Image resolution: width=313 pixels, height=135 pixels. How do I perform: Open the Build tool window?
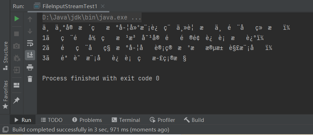pos(194,120)
